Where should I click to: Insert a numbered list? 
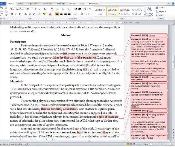click(x=63, y=9)
